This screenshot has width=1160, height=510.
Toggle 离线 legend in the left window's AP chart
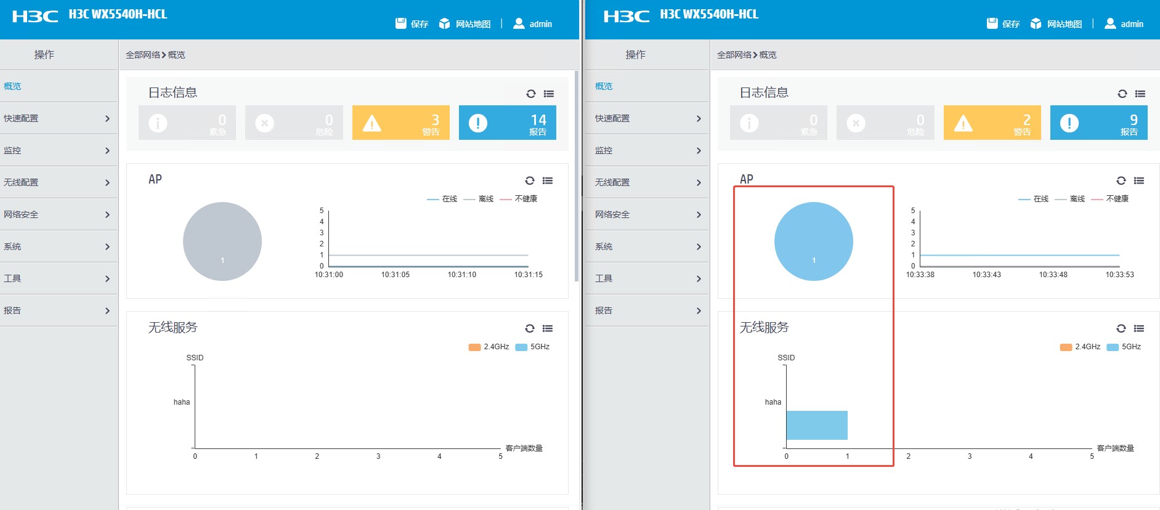479,199
